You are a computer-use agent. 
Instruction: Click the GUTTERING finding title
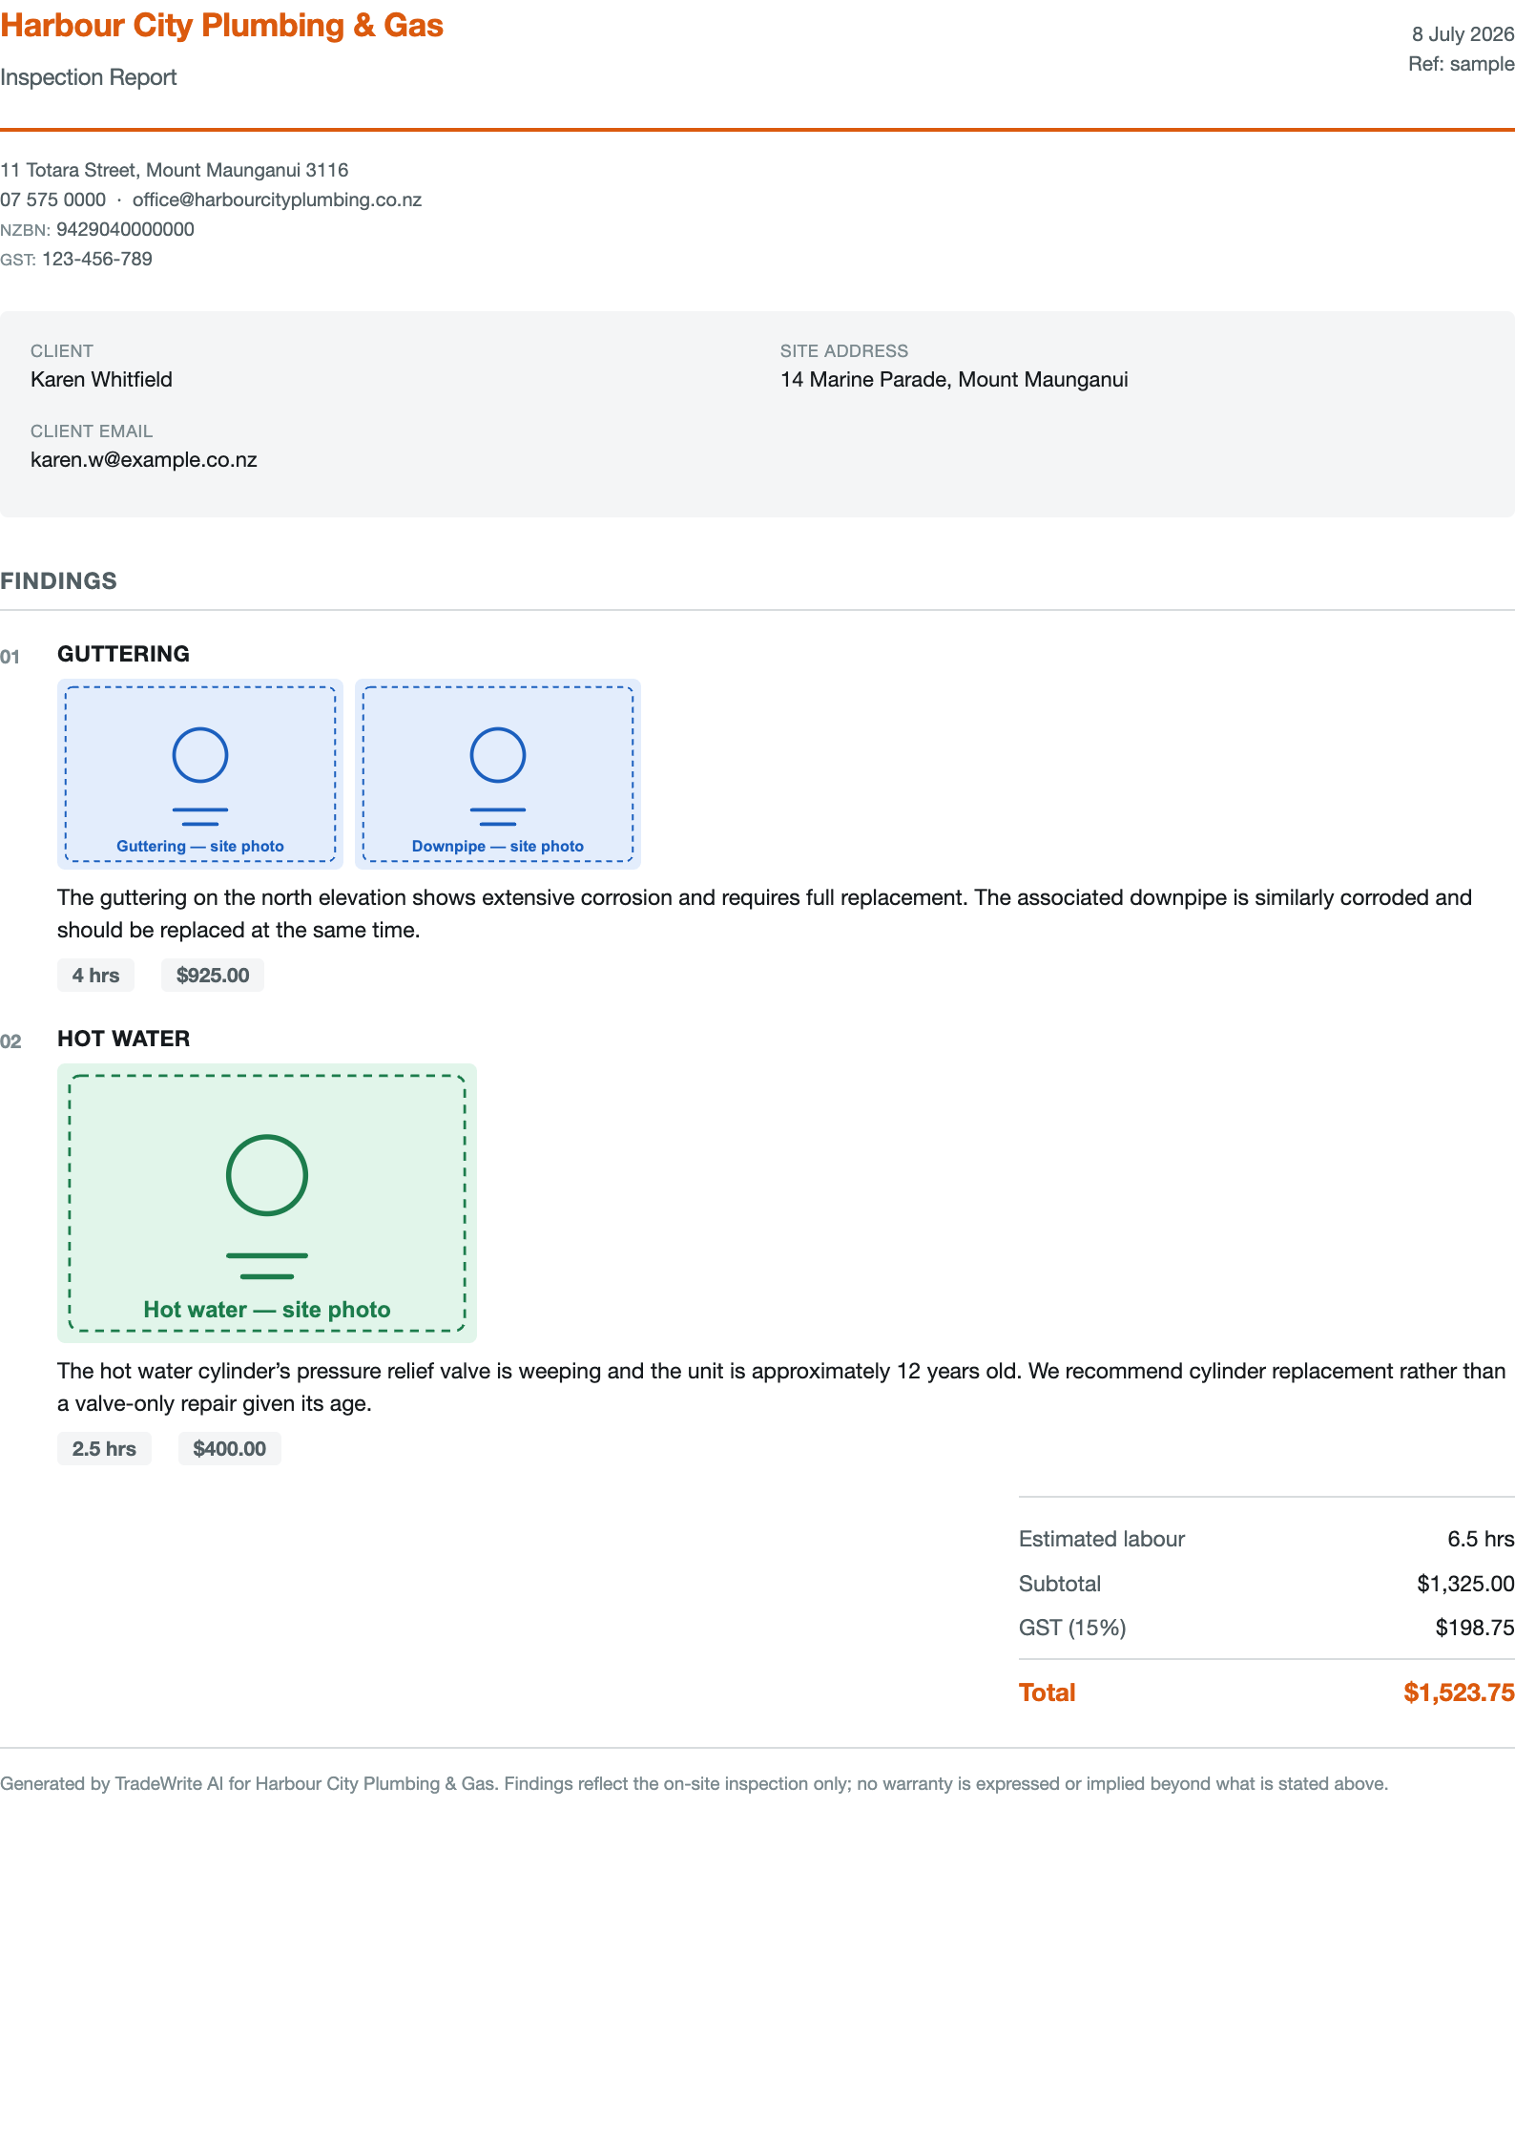(123, 654)
